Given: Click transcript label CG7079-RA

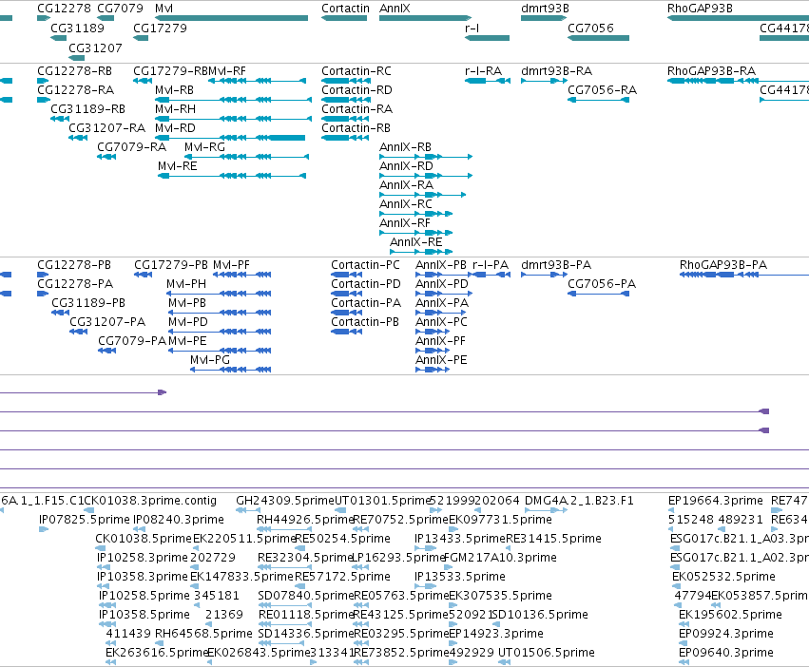Looking at the screenshot, I should [x=131, y=147].
